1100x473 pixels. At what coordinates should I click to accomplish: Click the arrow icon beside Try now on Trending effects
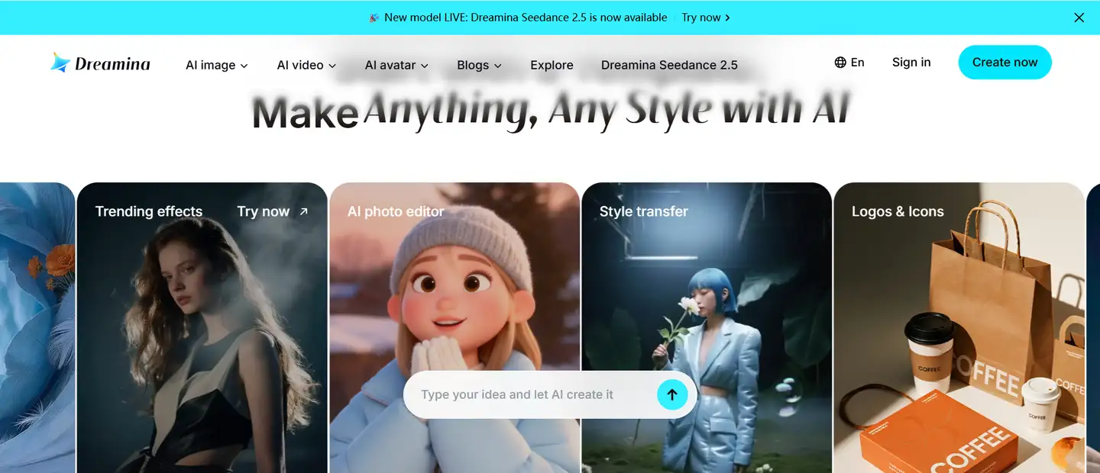point(303,211)
